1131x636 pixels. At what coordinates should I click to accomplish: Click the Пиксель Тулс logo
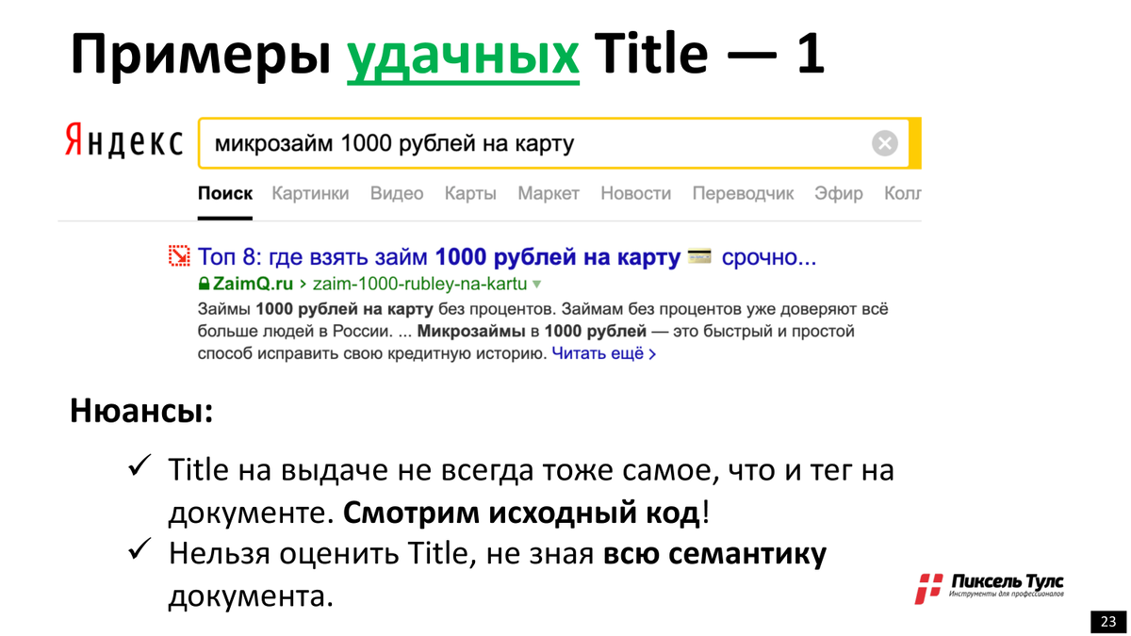click(992, 584)
